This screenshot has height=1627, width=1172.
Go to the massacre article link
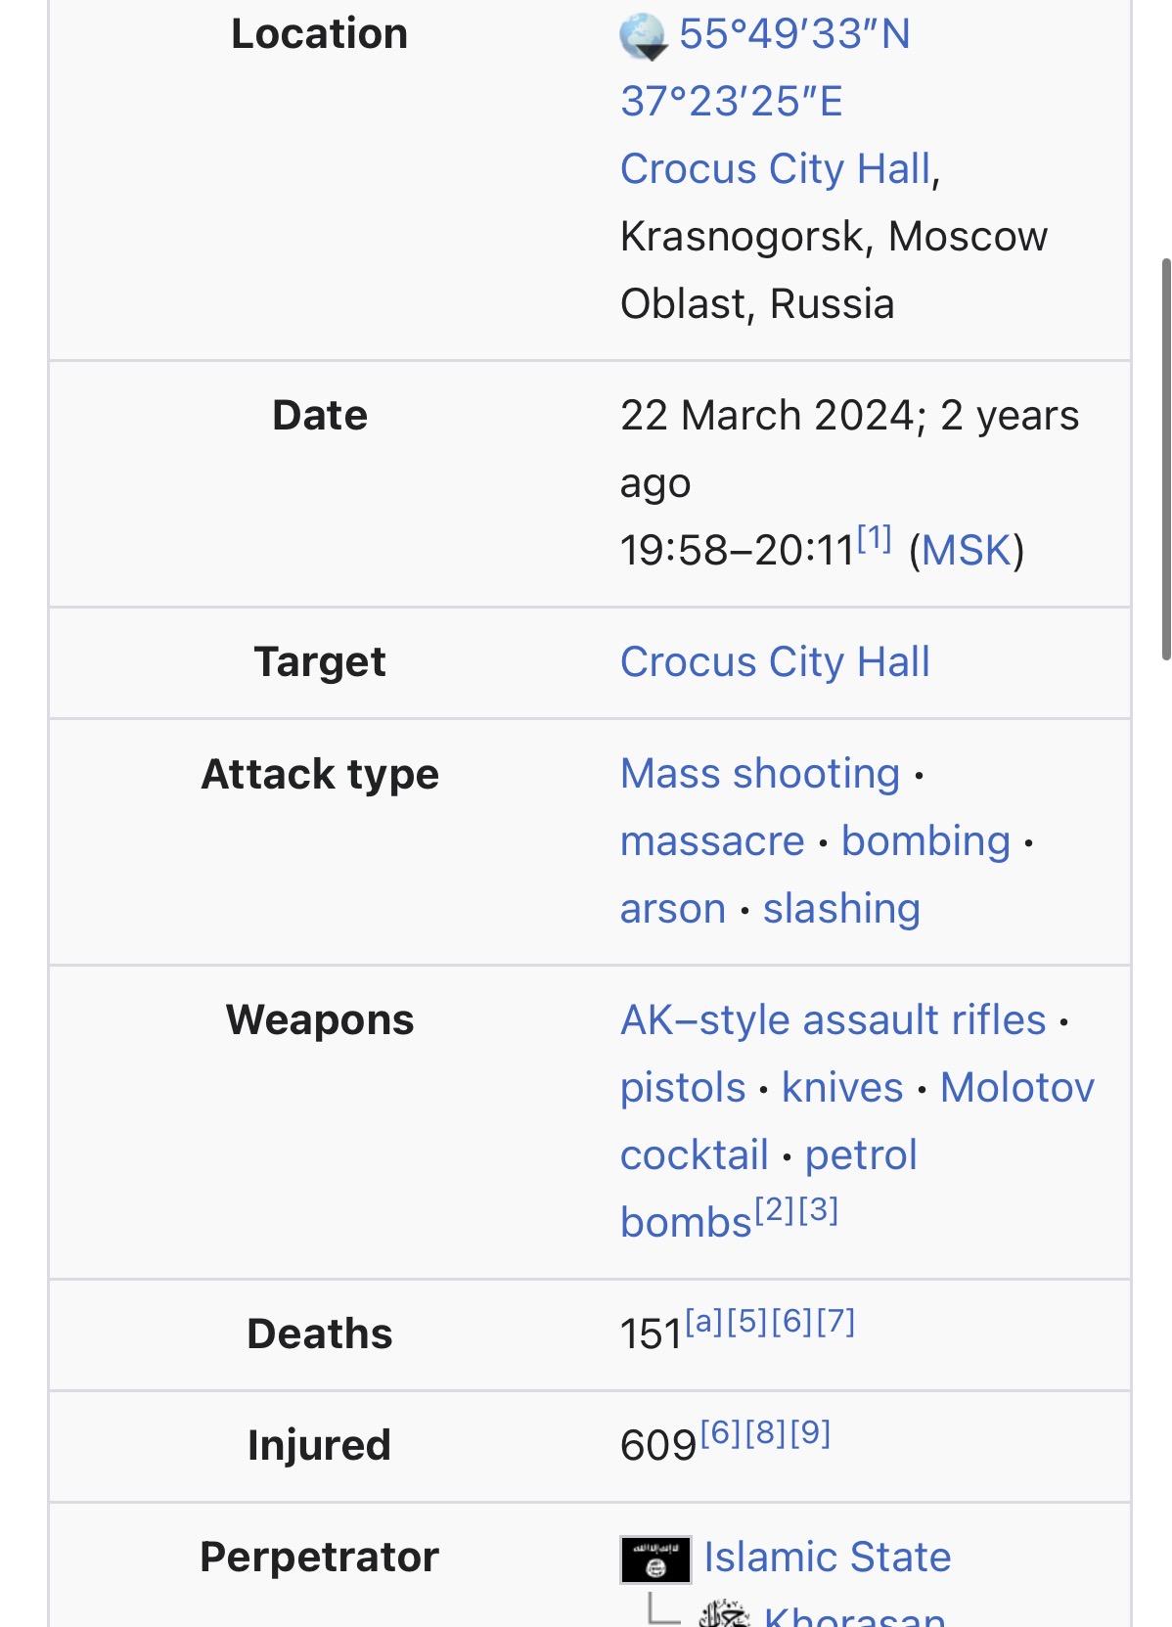pos(712,841)
